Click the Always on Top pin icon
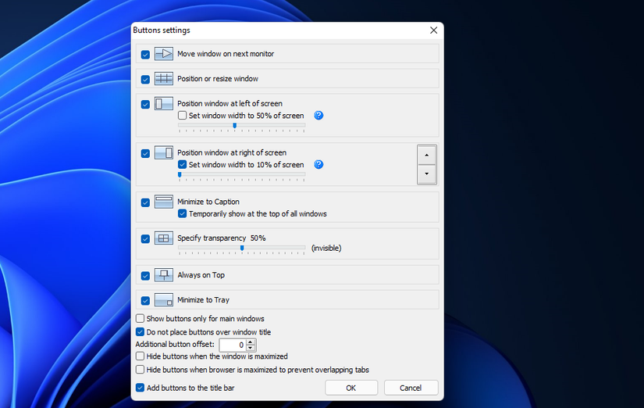The image size is (644, 408). coord(163,275)
